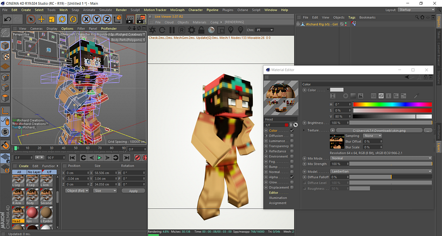
Task: Click Render View clapperboard icon
Action: tap(130, 19)
